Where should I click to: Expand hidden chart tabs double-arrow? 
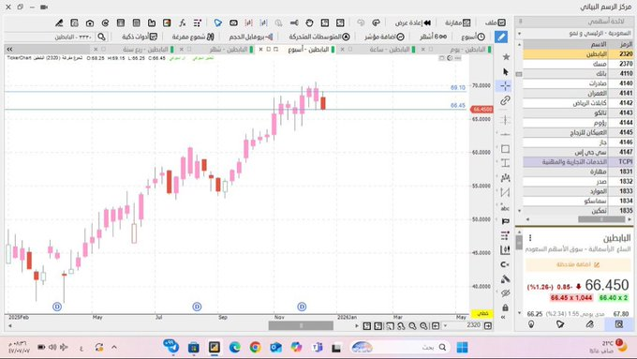9,49
